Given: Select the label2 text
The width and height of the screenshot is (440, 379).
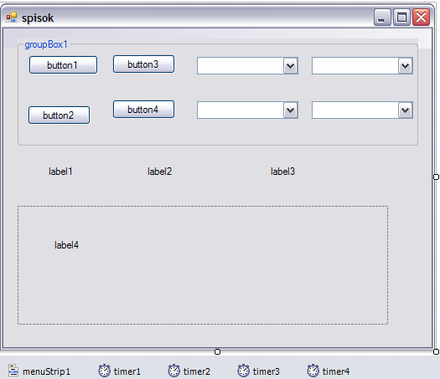Looking at the screenshot, I should click(x=160, y=172).
